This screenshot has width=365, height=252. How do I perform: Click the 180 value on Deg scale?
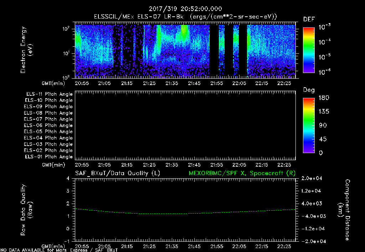[324, 98]
